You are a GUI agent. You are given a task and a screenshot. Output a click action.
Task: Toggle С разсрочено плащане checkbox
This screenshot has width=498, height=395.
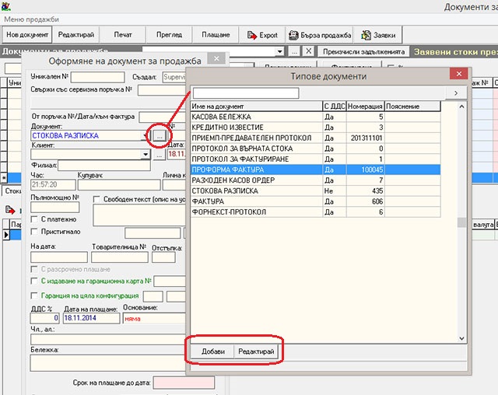(34, 269)
